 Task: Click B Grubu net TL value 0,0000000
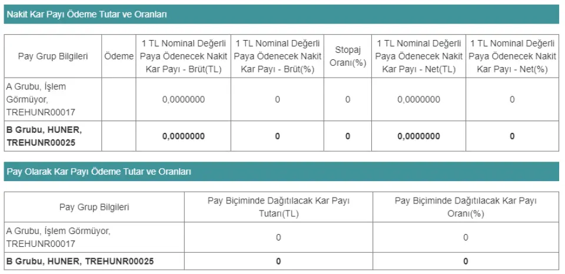pyautogui.click(x=418, y=136)
